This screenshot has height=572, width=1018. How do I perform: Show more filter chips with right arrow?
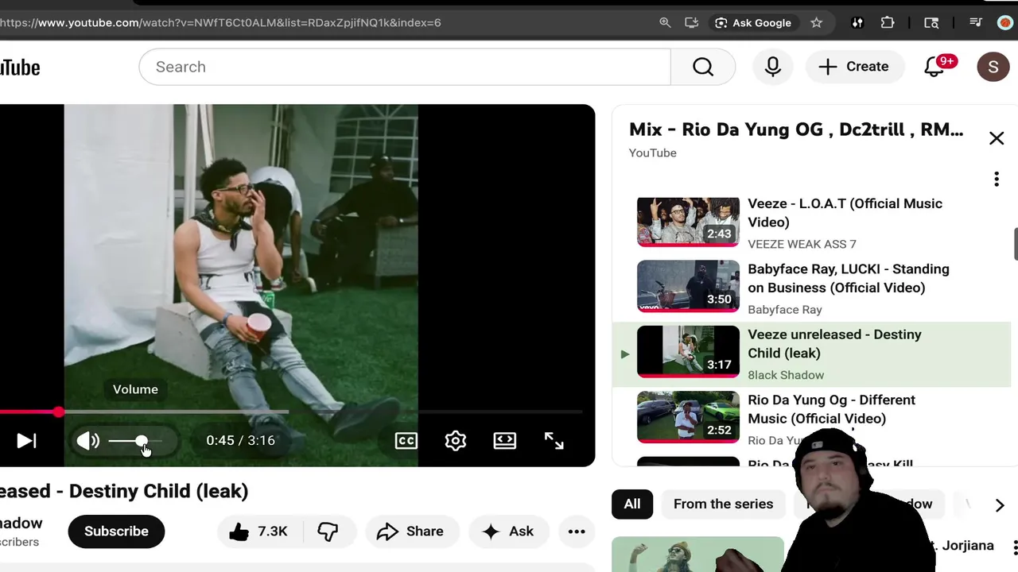1000,504
